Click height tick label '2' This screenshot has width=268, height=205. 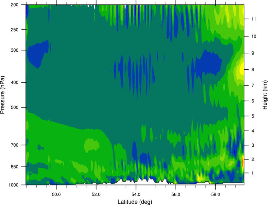click(253, 159)
